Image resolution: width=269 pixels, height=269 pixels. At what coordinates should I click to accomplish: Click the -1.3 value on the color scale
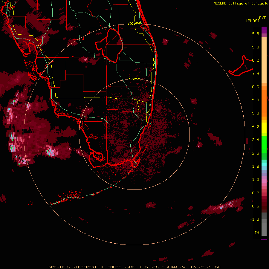point(254,219)
